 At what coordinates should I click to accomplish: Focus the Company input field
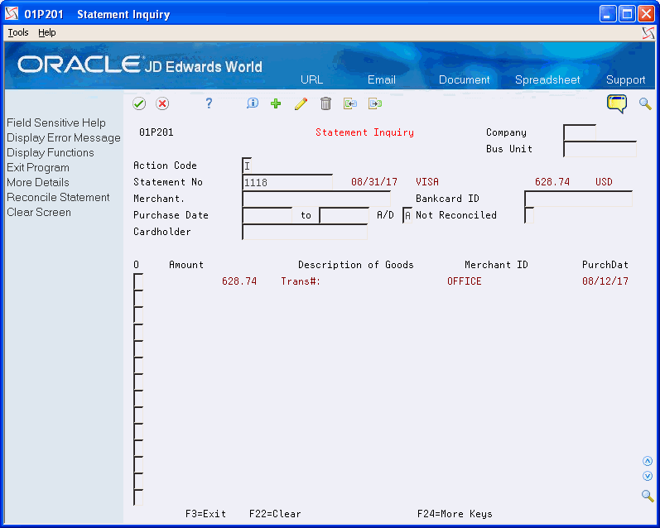(x=580, y=132)
